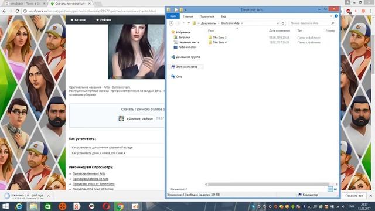
Task: Click the hairstyle preview image
Action: [137, 52]
